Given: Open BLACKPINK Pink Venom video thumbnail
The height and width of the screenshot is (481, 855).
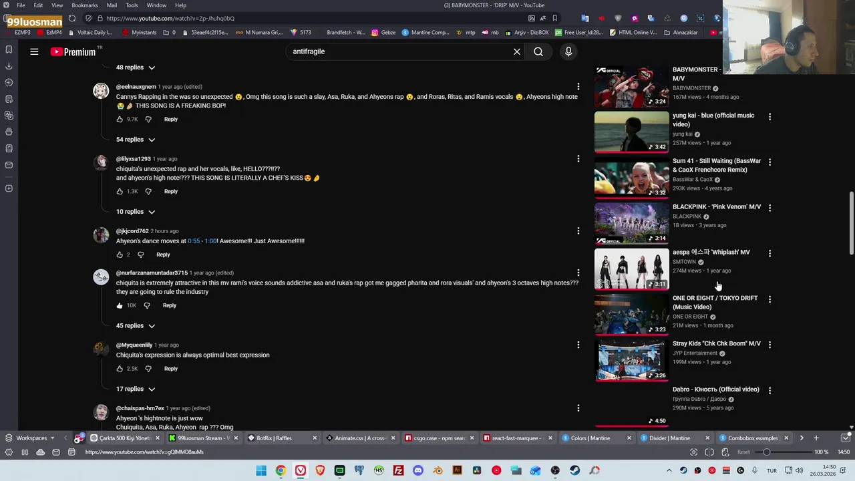Looking at the screenshot, I should click(631, 223).
